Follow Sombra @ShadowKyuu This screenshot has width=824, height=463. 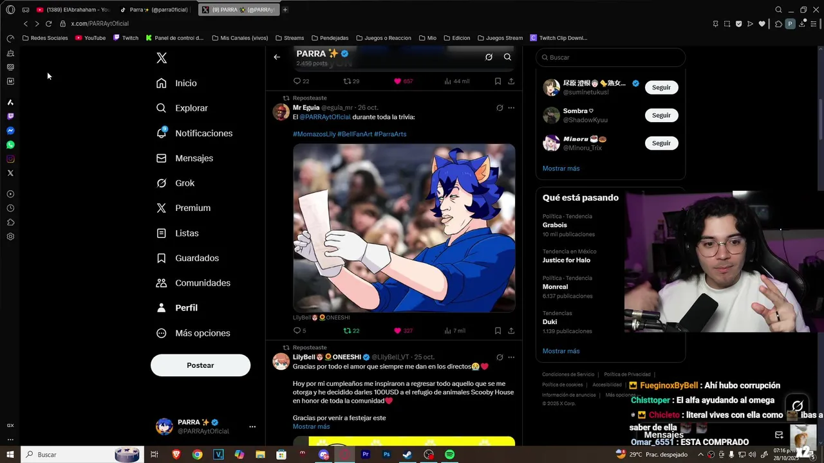pyautogui.click(x=661, y=115)
